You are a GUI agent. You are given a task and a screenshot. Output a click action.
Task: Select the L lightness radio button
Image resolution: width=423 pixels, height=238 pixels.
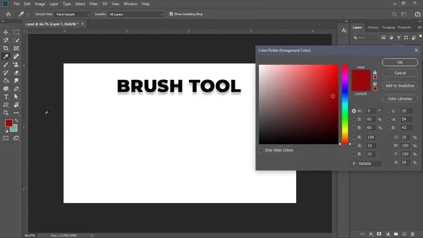389,111
